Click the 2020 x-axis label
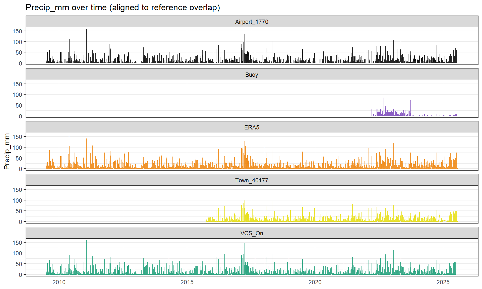This screenshot has height=289, width=482. pos(315,282)
